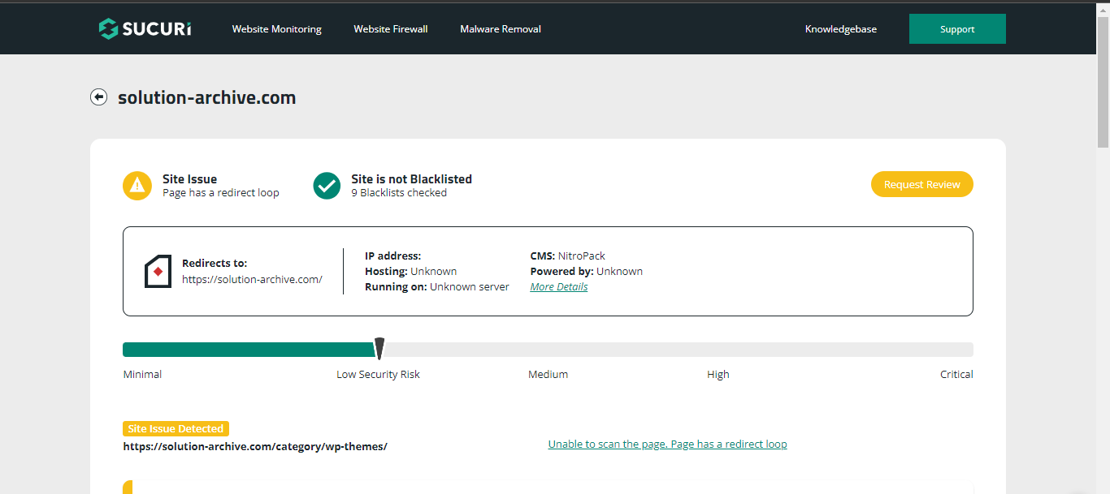Select the solution-archive.com heading

[207, 98]
